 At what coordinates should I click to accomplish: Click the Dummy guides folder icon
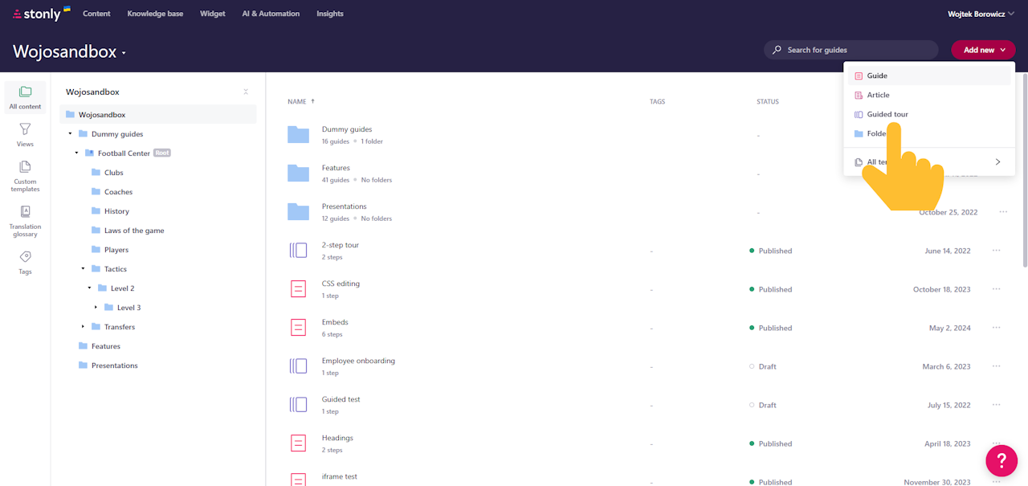(298, 134)
